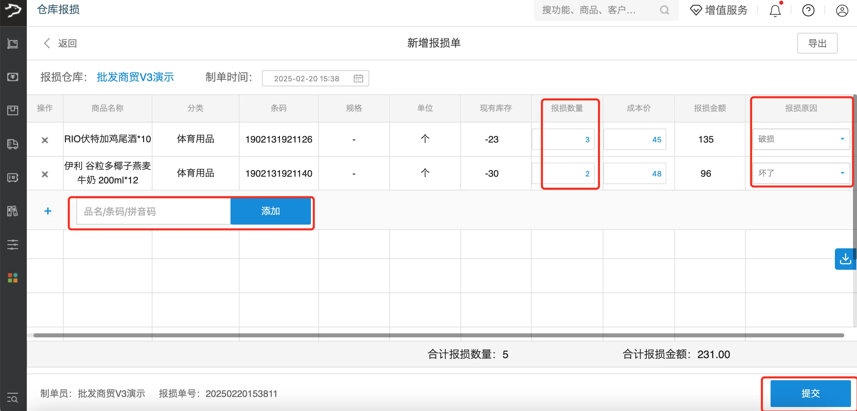Screen dimensions: 857x411
Task: Click the colorful apps grid icon in sidebar
Action: (x=13, y=277)
